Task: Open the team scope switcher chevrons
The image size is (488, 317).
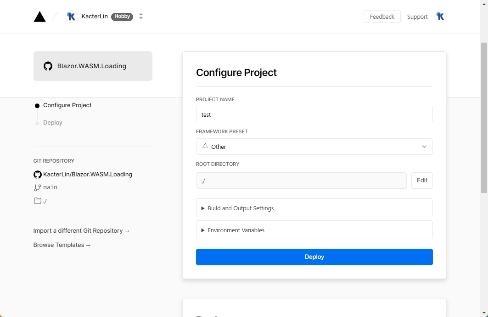Action: [x=141, y=16]
